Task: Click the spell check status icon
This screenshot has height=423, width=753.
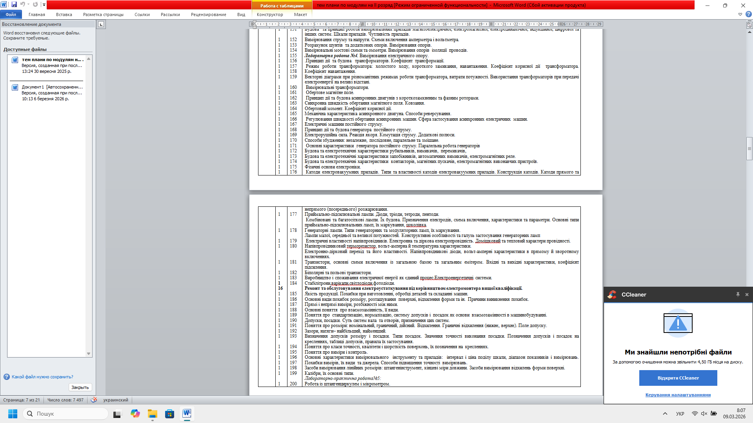Action: tap(94, 400)
